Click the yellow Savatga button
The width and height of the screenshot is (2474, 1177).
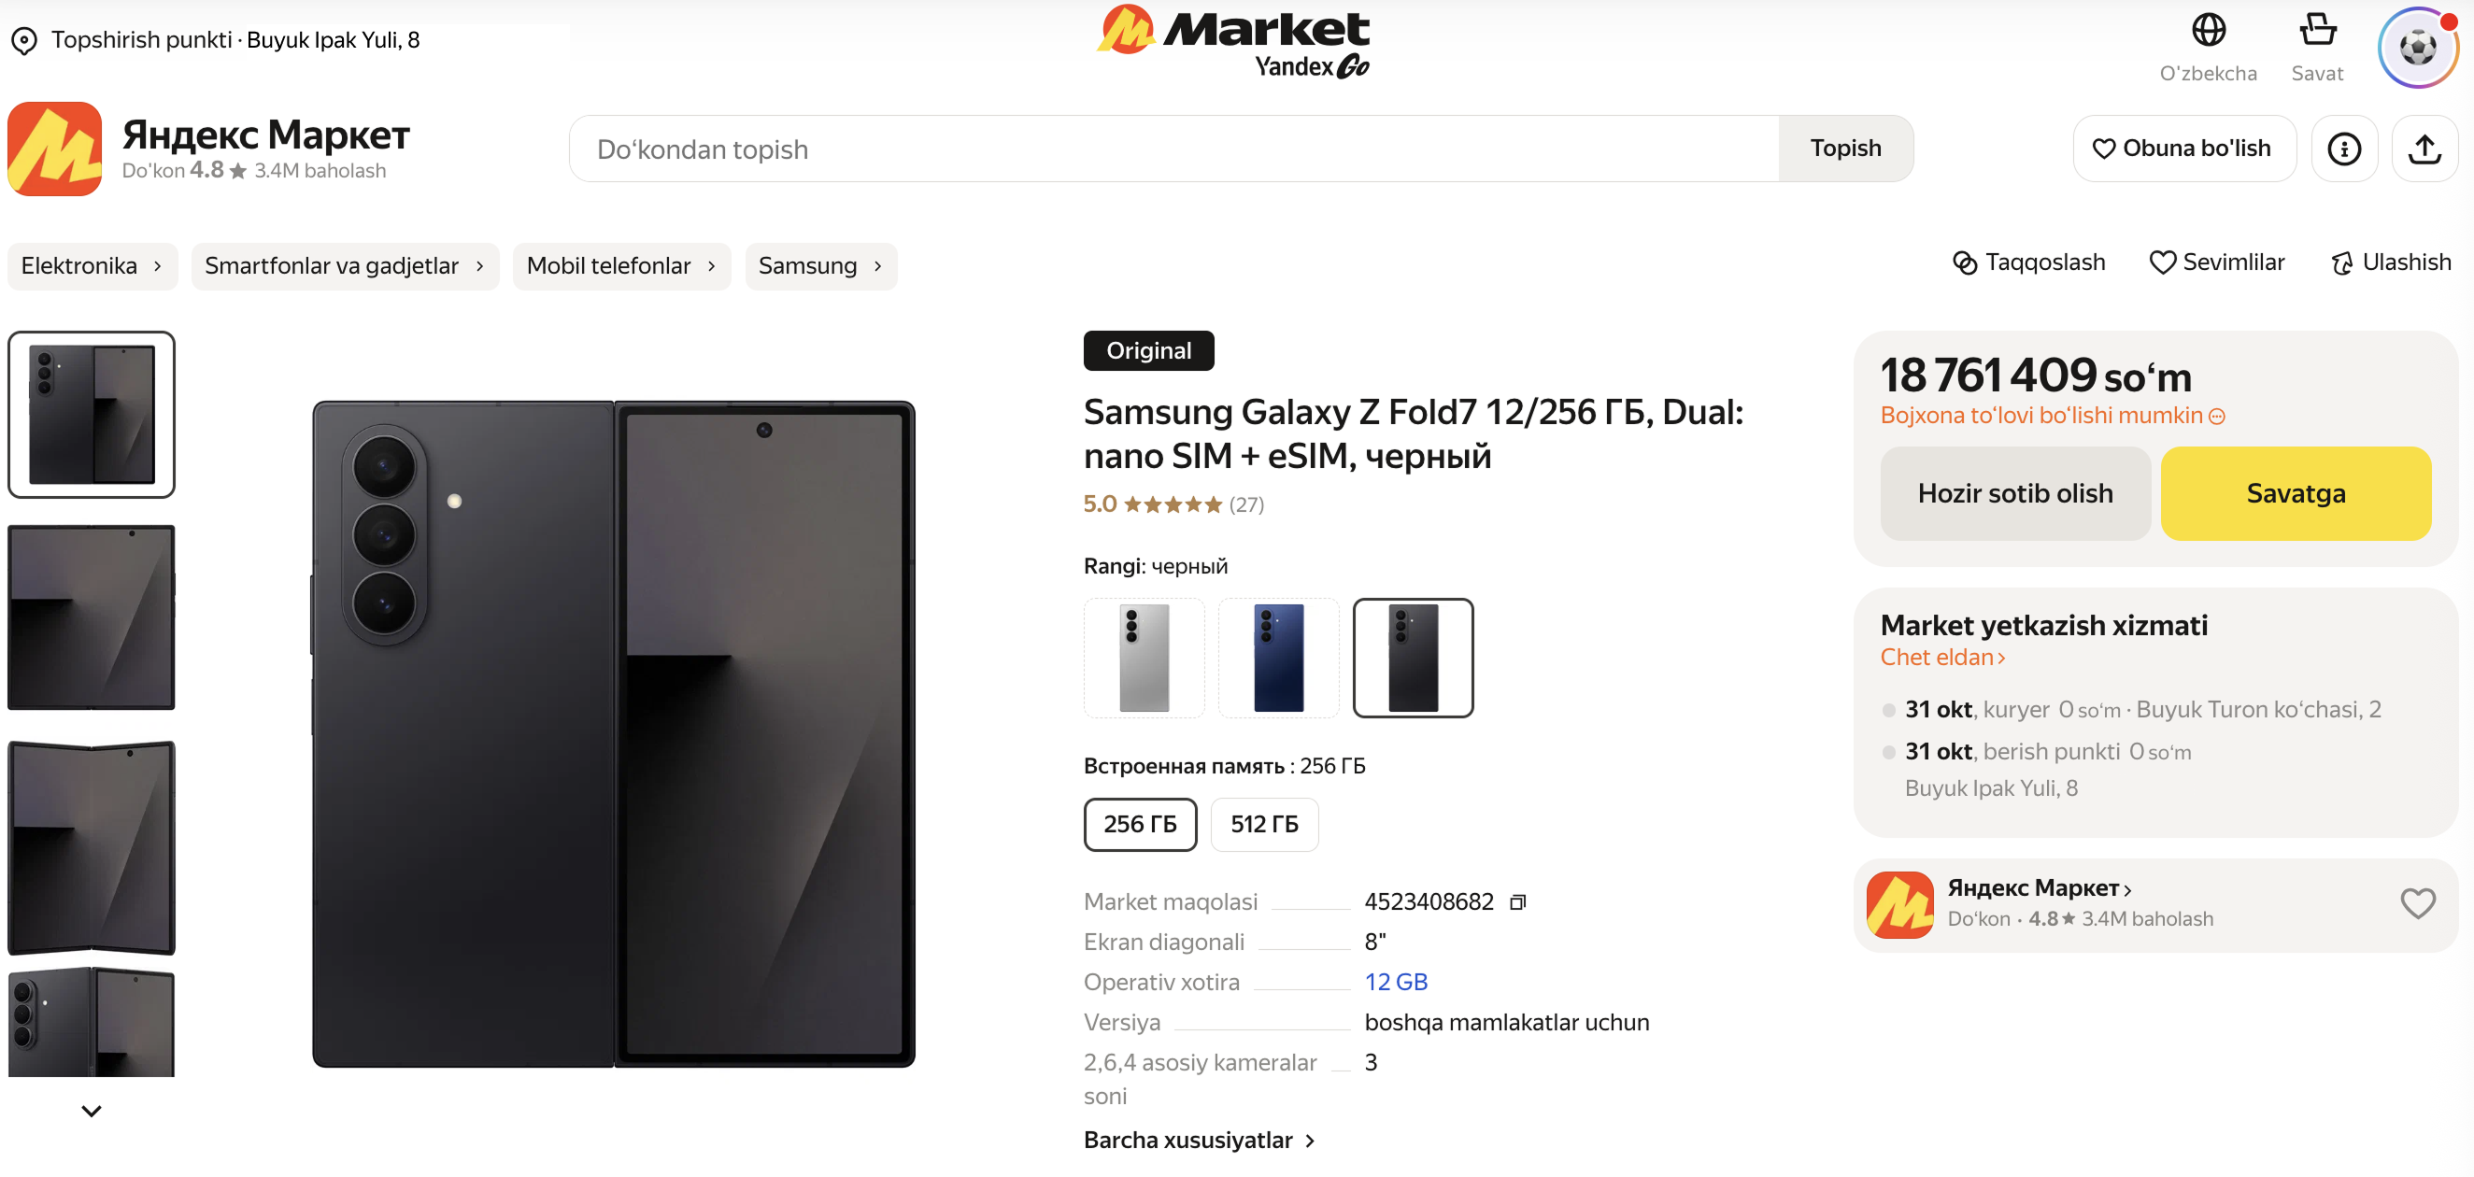point(2296,493)
